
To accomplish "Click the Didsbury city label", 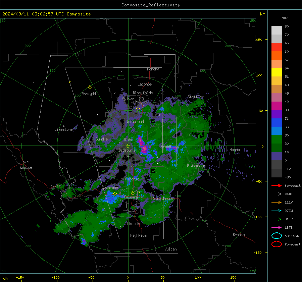I will coord(127,150).
